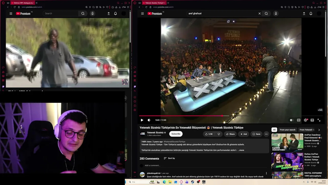Enter fullscreen in the right video player

[x=319, y=120]
